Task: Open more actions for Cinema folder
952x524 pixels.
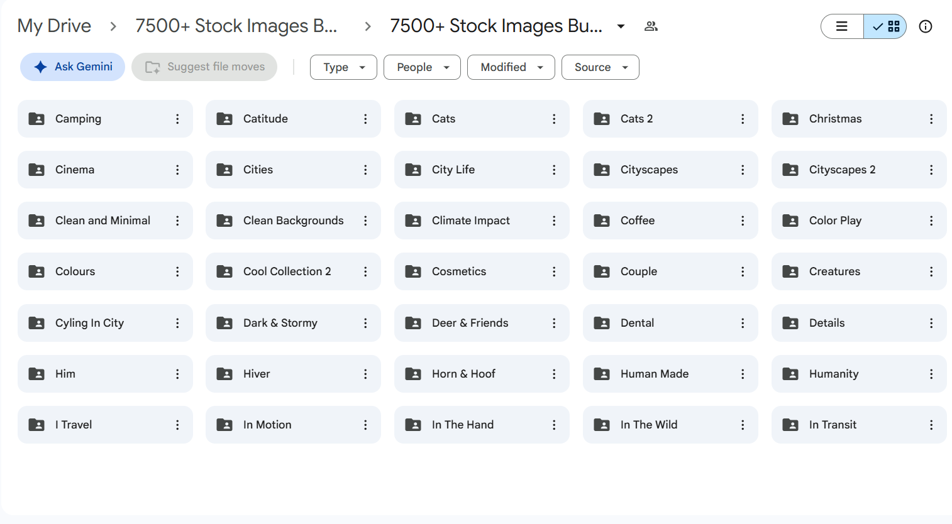Action: click(x=177, y=170)
